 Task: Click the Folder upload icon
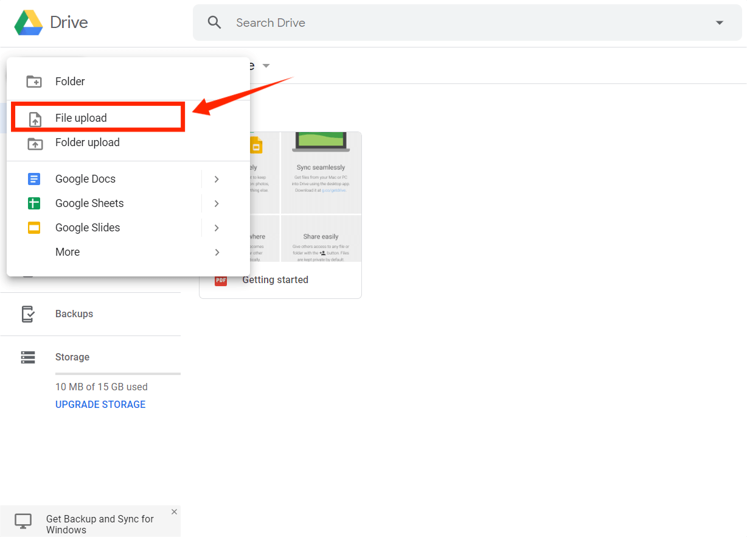click(x=35, y=144)
